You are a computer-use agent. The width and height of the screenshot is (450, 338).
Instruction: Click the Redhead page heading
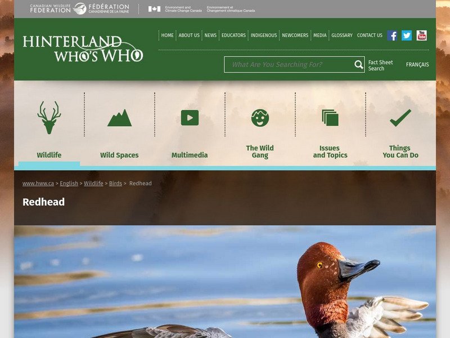point(44,202)
